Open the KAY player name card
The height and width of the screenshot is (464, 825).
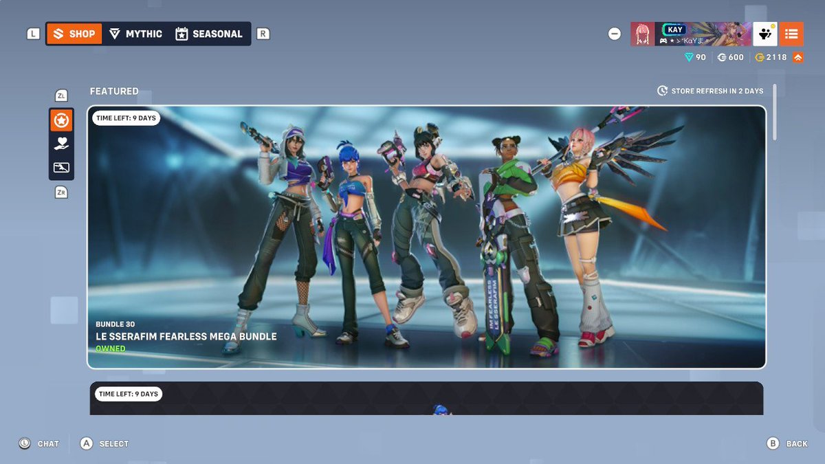tap(702, 34)
